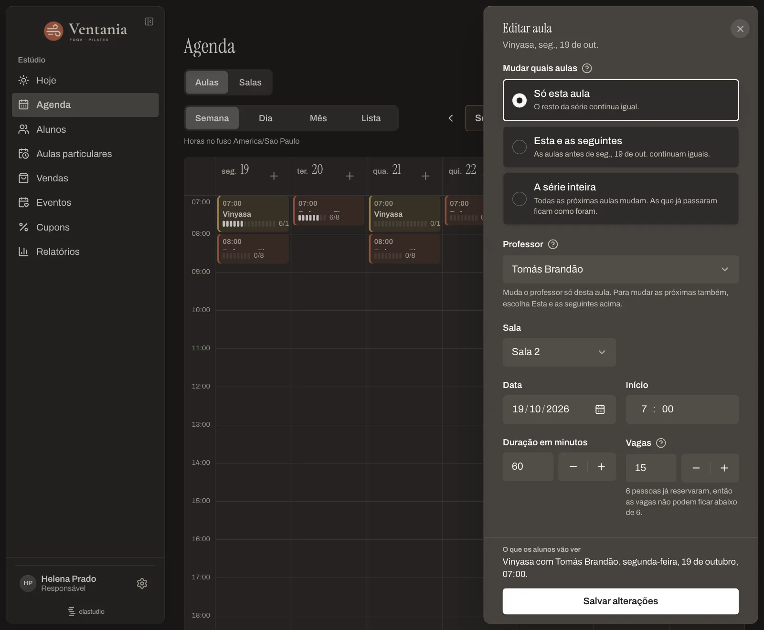Screen dimensions: 764x630
Task: Select A série inteira option
Action: click(x=621, y=199)
